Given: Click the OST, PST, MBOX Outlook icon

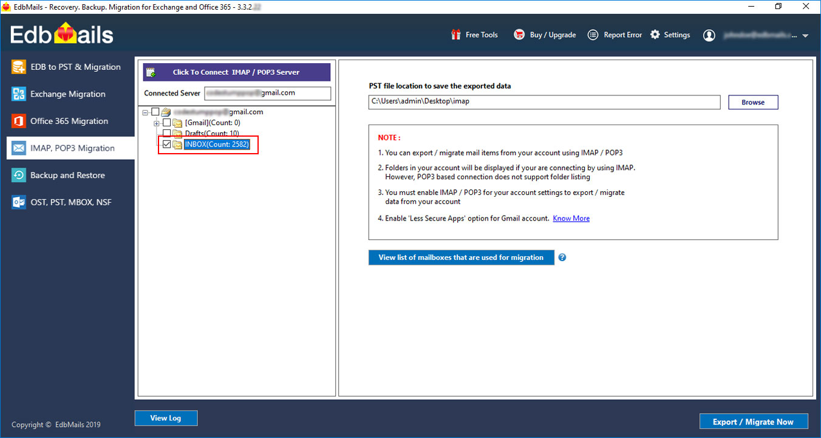Looking at the screenshot, I should point(19,202).
